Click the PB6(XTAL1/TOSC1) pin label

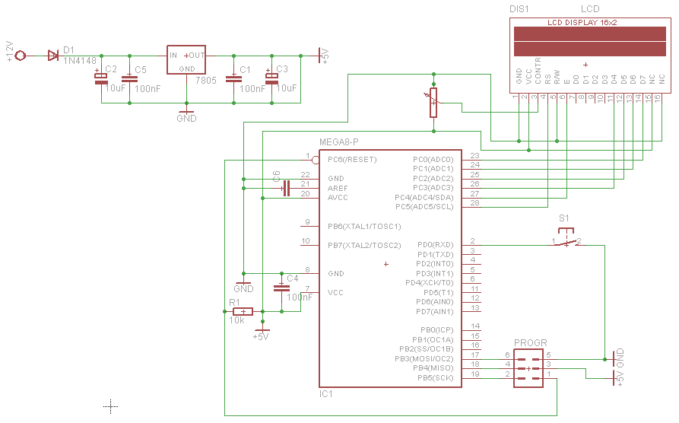click(364, 227)
